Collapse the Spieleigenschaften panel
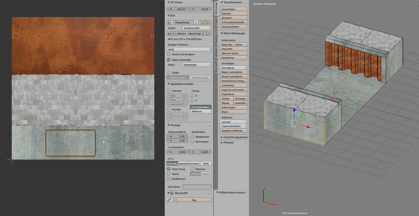The width and height of the screenshot is (419, 216). pyautogui.click(x=168, y=84)
